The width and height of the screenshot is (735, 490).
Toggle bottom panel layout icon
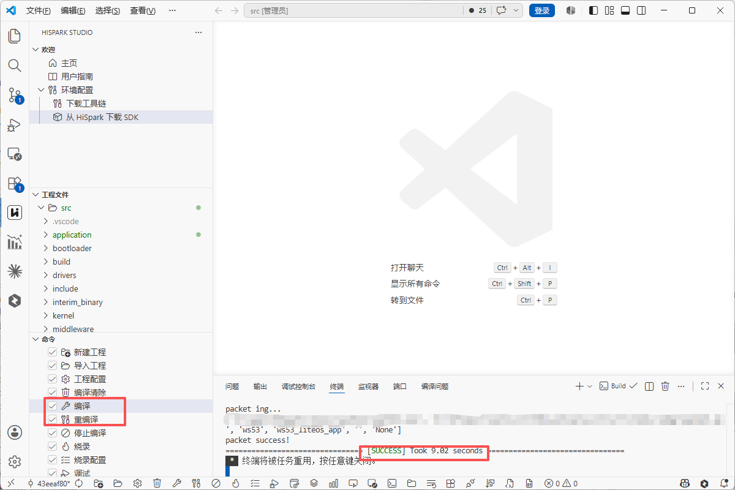tap(625, 10)
